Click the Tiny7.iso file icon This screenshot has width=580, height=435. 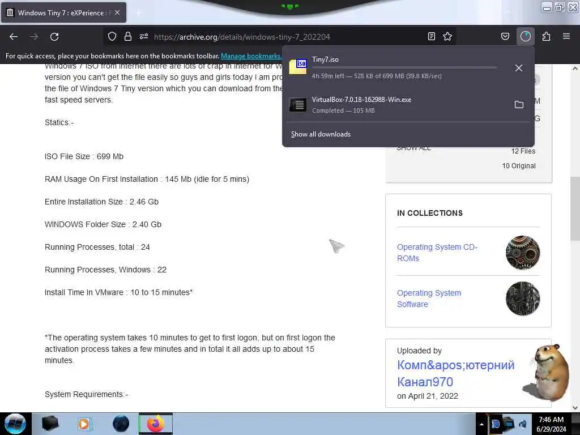298,67
